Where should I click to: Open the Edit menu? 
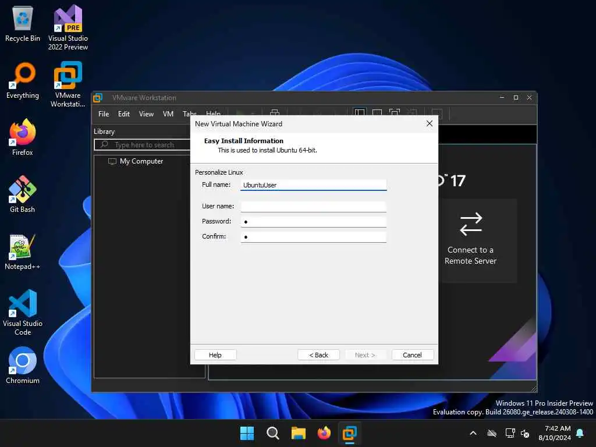124,114
